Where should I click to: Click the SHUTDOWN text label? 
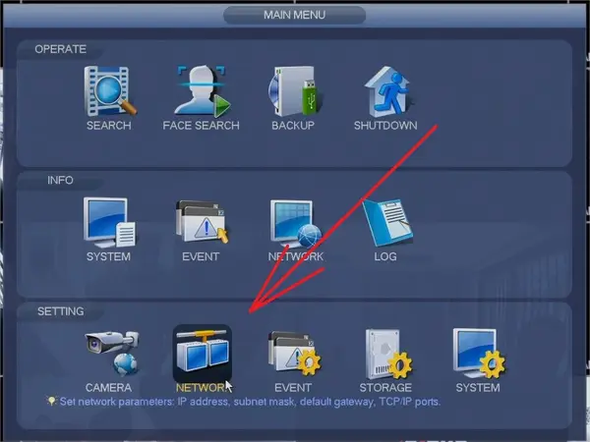tap(385, 126)
